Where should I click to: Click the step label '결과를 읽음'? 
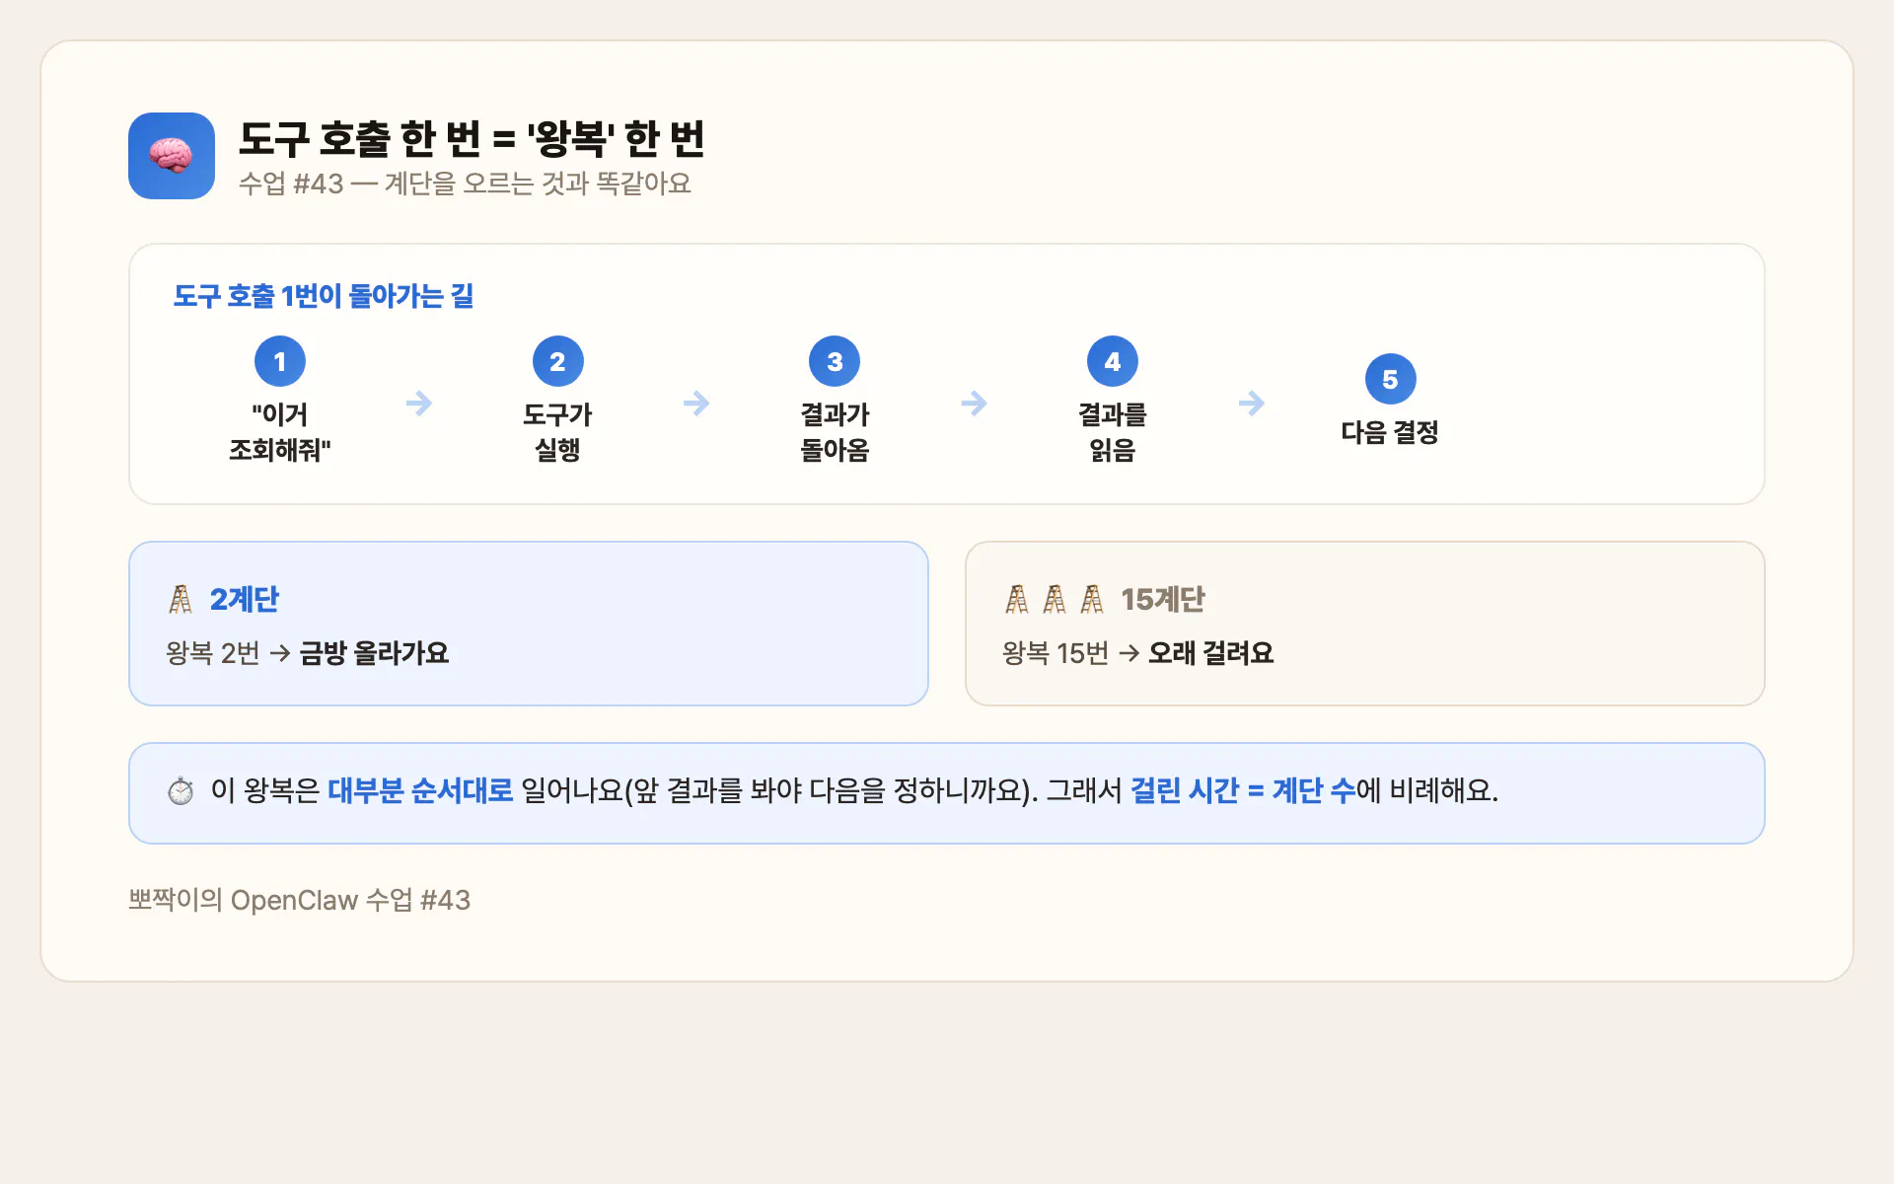coord(1113,432)
